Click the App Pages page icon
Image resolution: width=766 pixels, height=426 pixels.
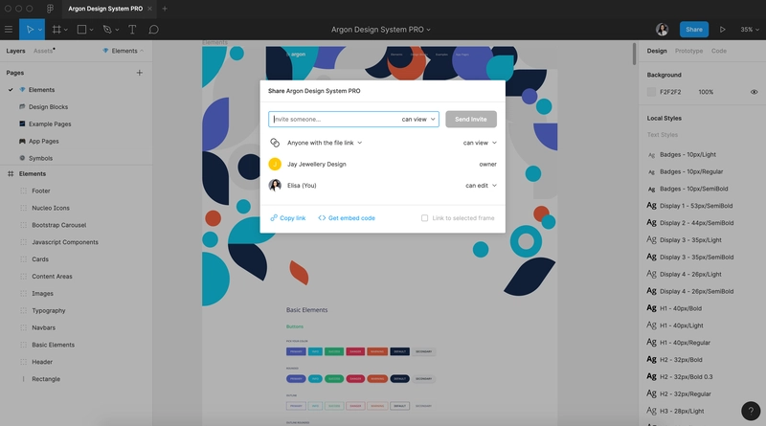(x=22, y=141)
